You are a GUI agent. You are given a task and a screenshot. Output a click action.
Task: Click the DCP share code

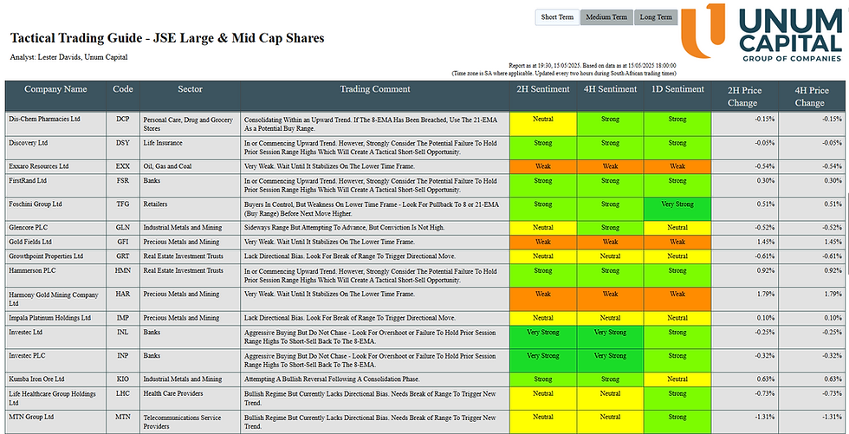point(123,119)
